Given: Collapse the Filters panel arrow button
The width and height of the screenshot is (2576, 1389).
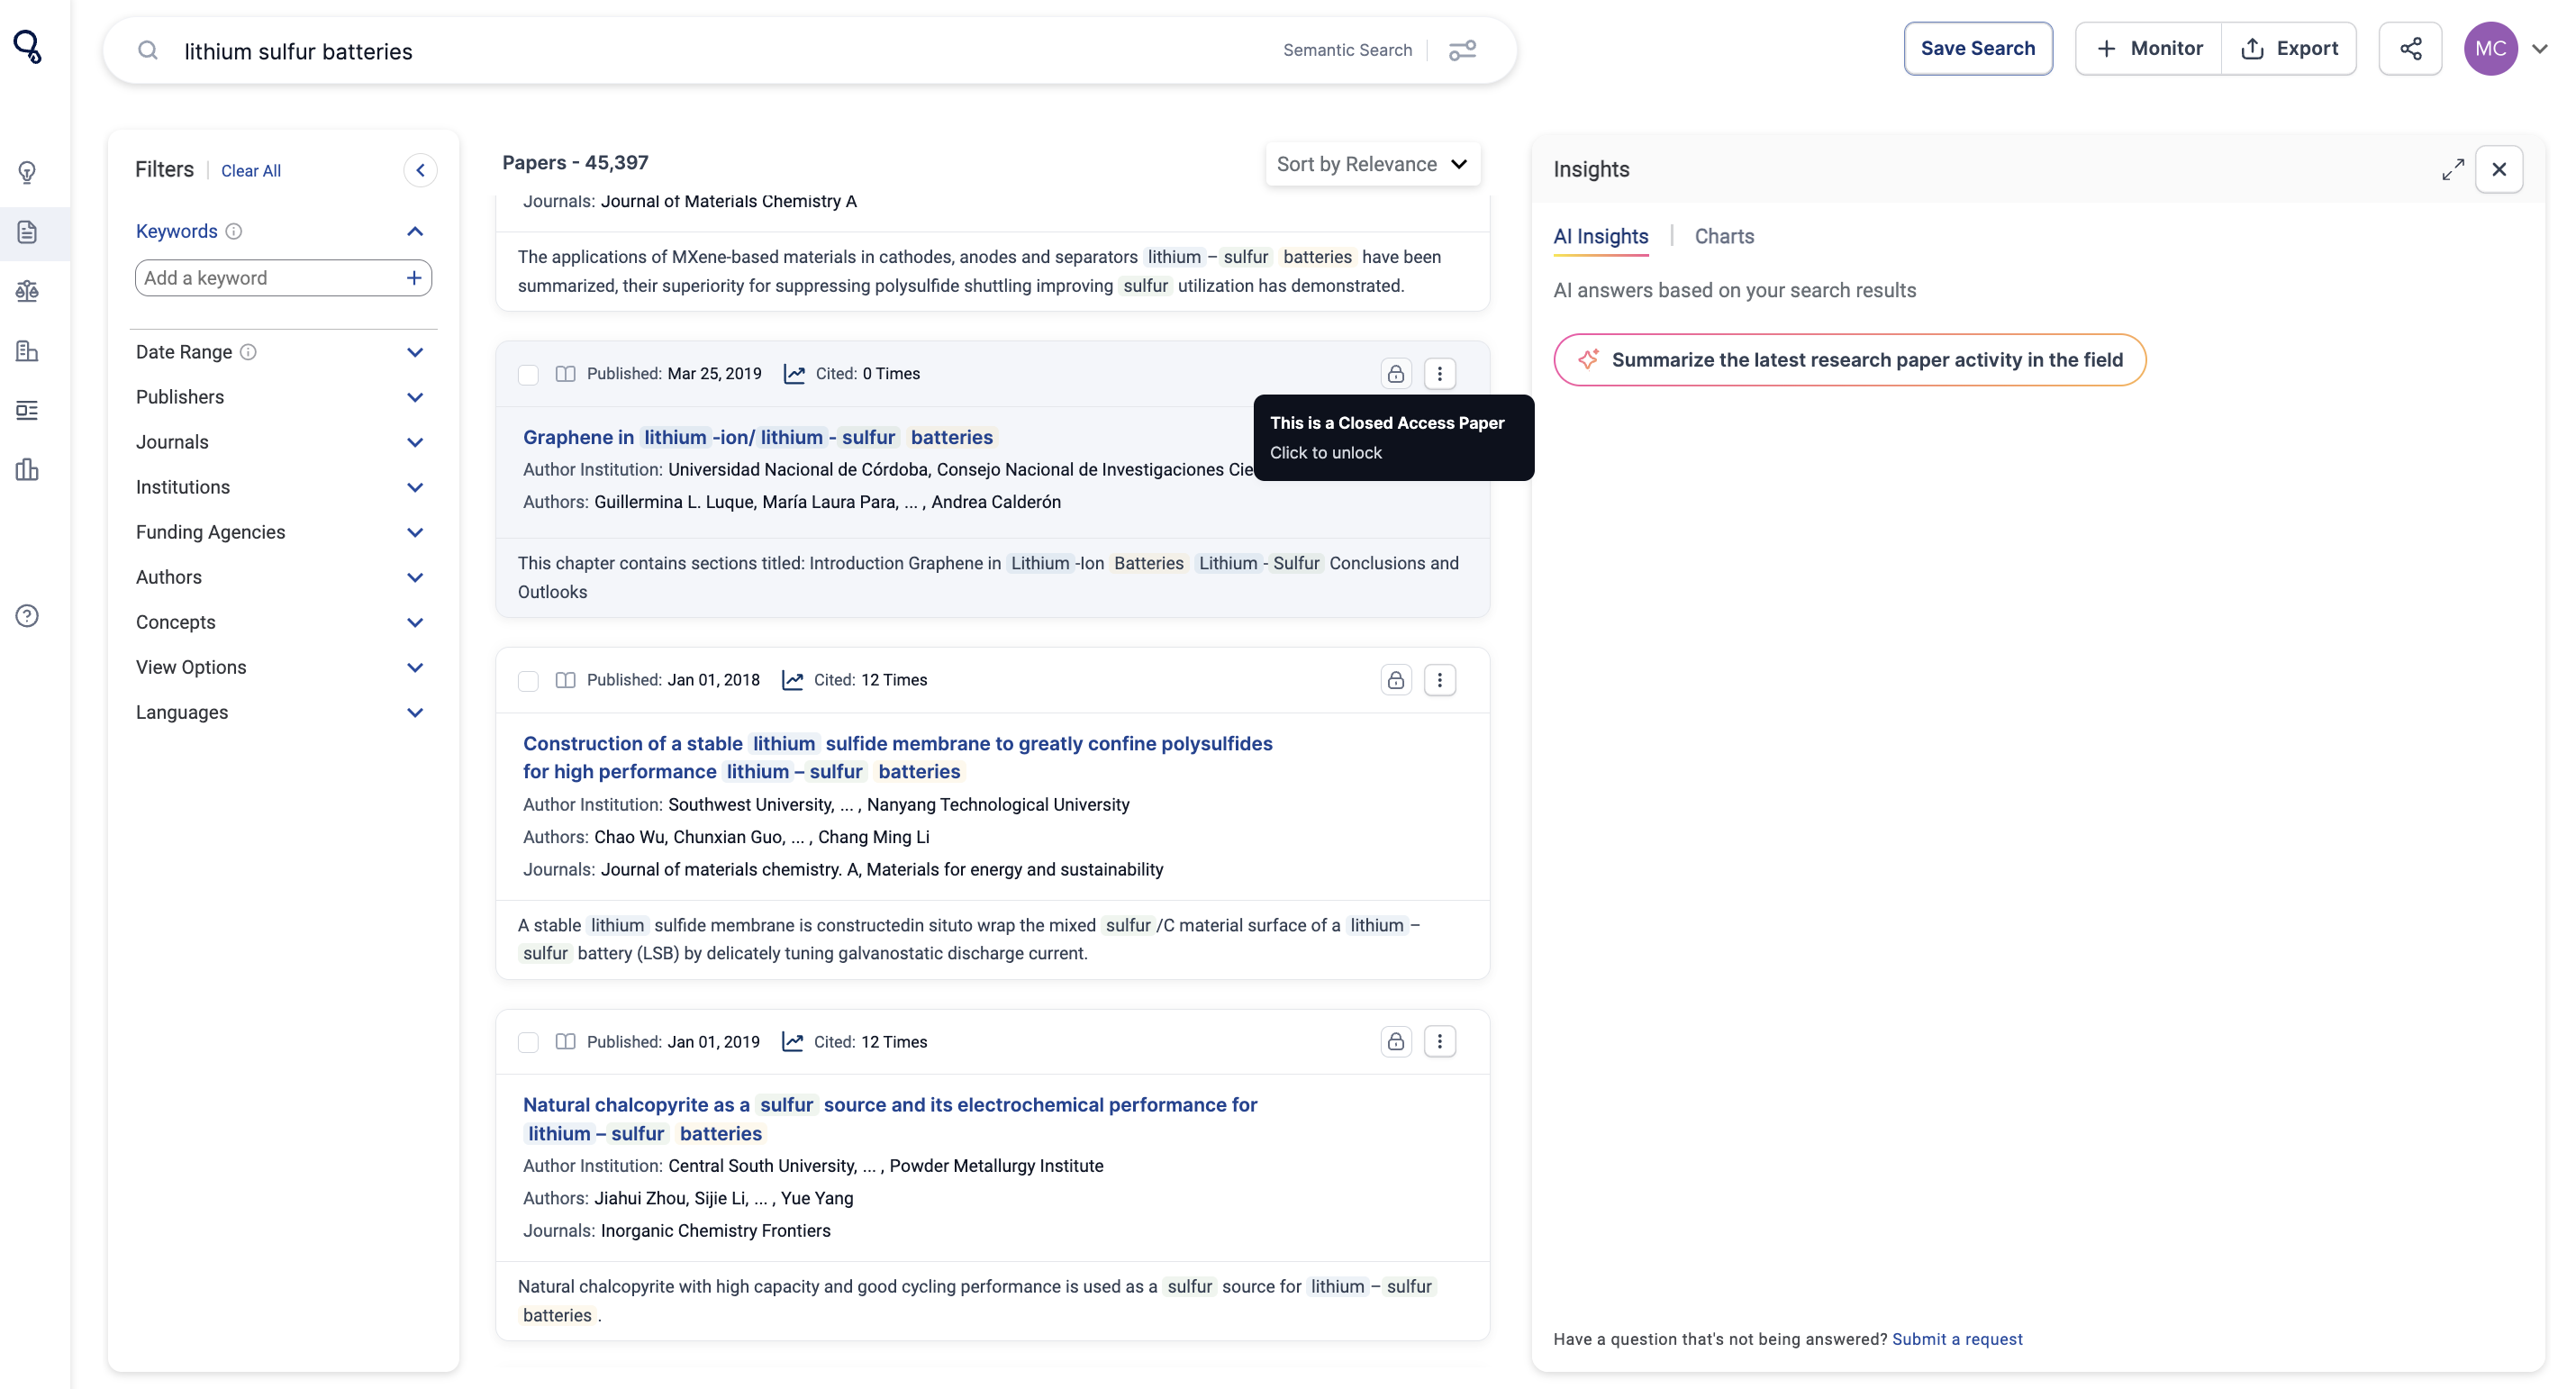Looking at the screenshot, I should [x=420, y=170].
